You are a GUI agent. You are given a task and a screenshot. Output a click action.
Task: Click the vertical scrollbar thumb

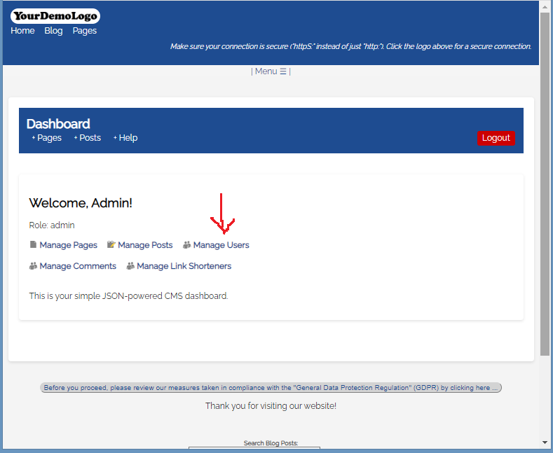545,182
